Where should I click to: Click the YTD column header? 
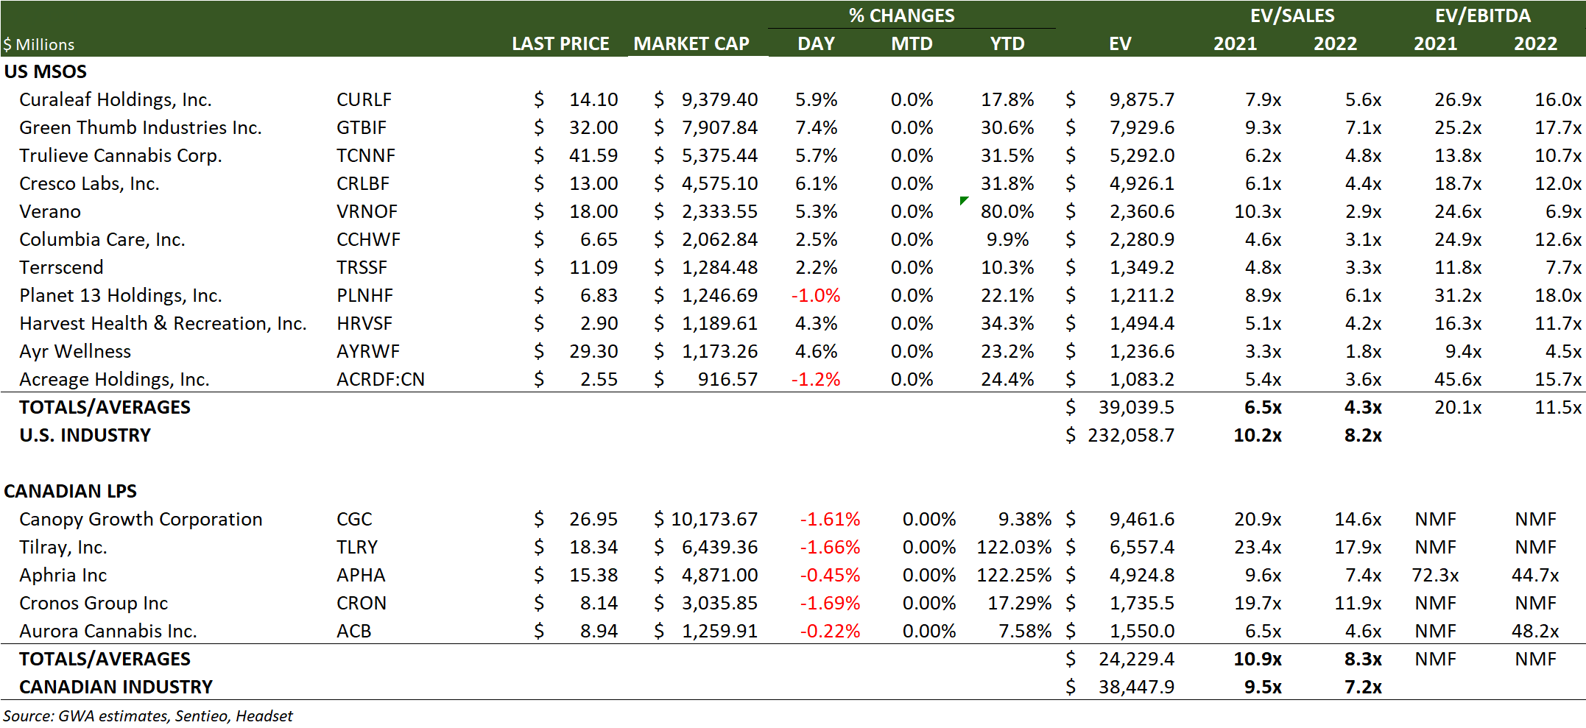coord(1007,43)
